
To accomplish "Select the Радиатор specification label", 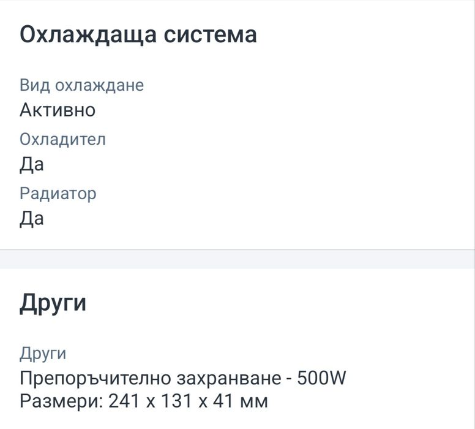I will [x=58, y=194].
